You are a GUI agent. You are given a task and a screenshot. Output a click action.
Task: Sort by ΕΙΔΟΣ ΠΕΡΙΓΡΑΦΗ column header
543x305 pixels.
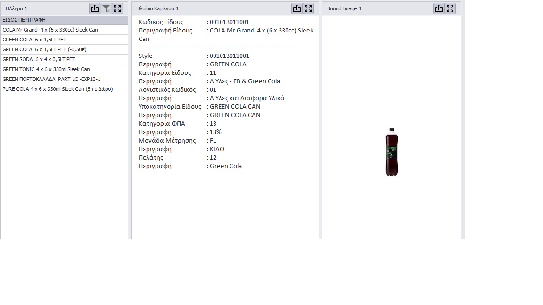click(x=65, y=20)
